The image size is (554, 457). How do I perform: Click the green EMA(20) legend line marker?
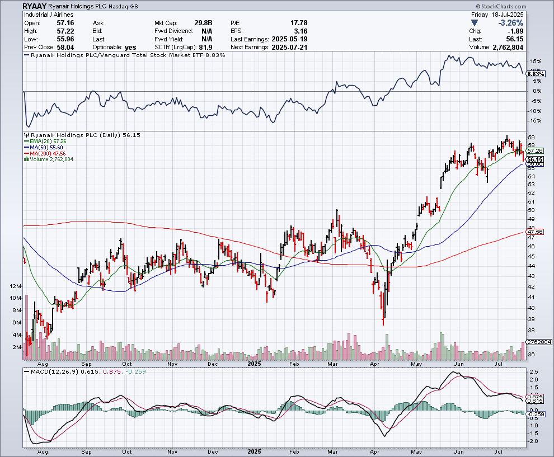click(26, 142)
